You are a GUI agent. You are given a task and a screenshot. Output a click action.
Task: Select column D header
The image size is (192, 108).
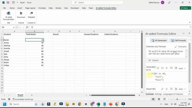coord(59,31)
